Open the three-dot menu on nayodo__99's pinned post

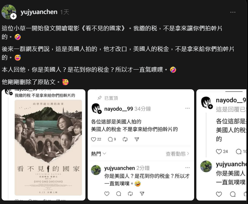click(187, 108)
